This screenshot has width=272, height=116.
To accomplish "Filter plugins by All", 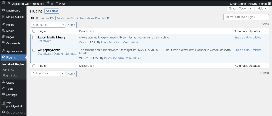I will tap(32, 18).
